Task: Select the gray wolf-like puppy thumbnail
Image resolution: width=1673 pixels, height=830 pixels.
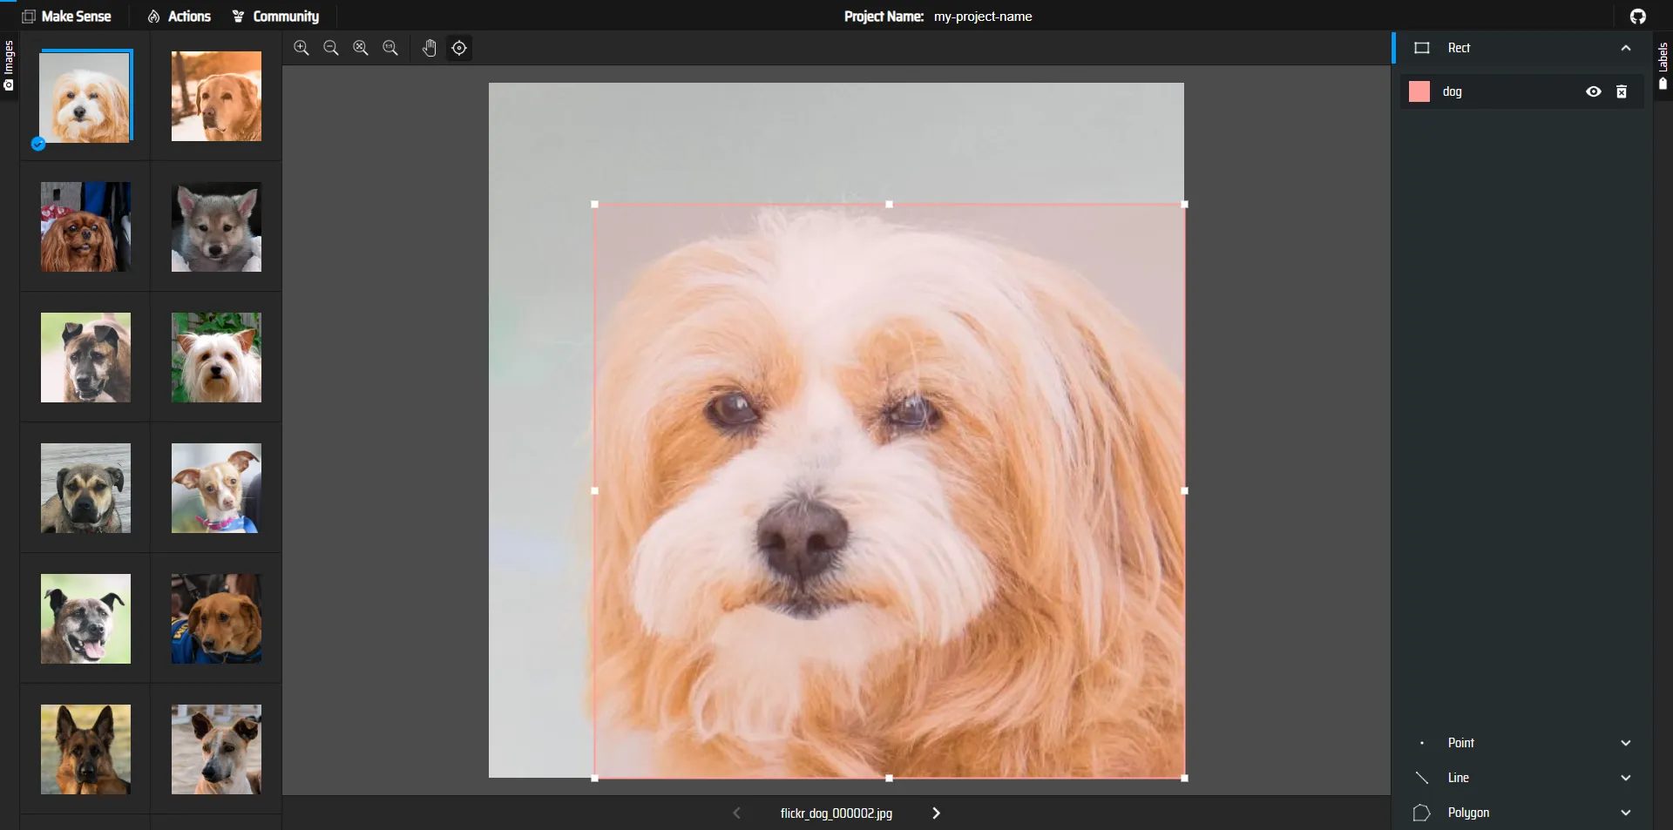Action: (216, 226)
